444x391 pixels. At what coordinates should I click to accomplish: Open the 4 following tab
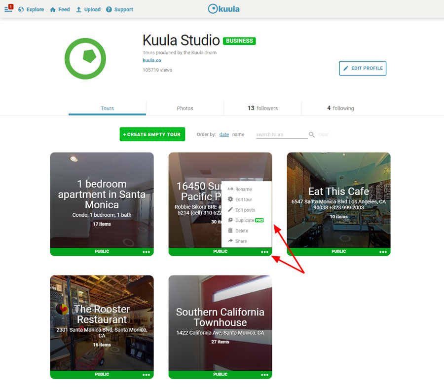pos(340,108)
